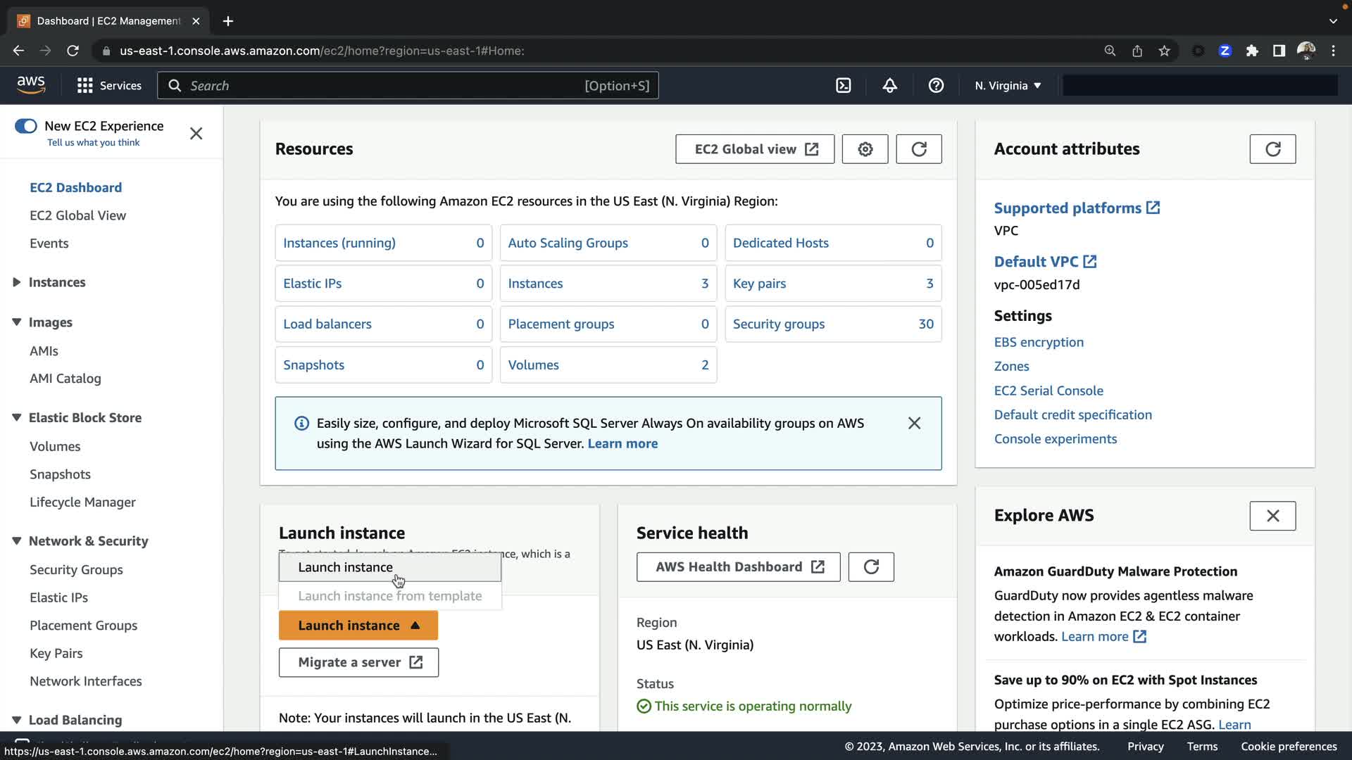Choose Launch instance from template option
This screenshot has height=760, width=1352.
tap(389, 596)
